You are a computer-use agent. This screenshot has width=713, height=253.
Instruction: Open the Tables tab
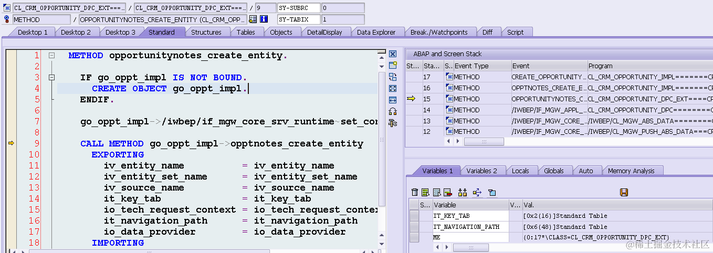[x=246, y=32]
